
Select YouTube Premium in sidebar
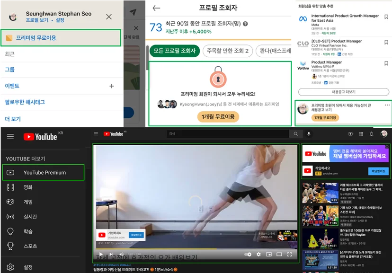tap(44, 173)
